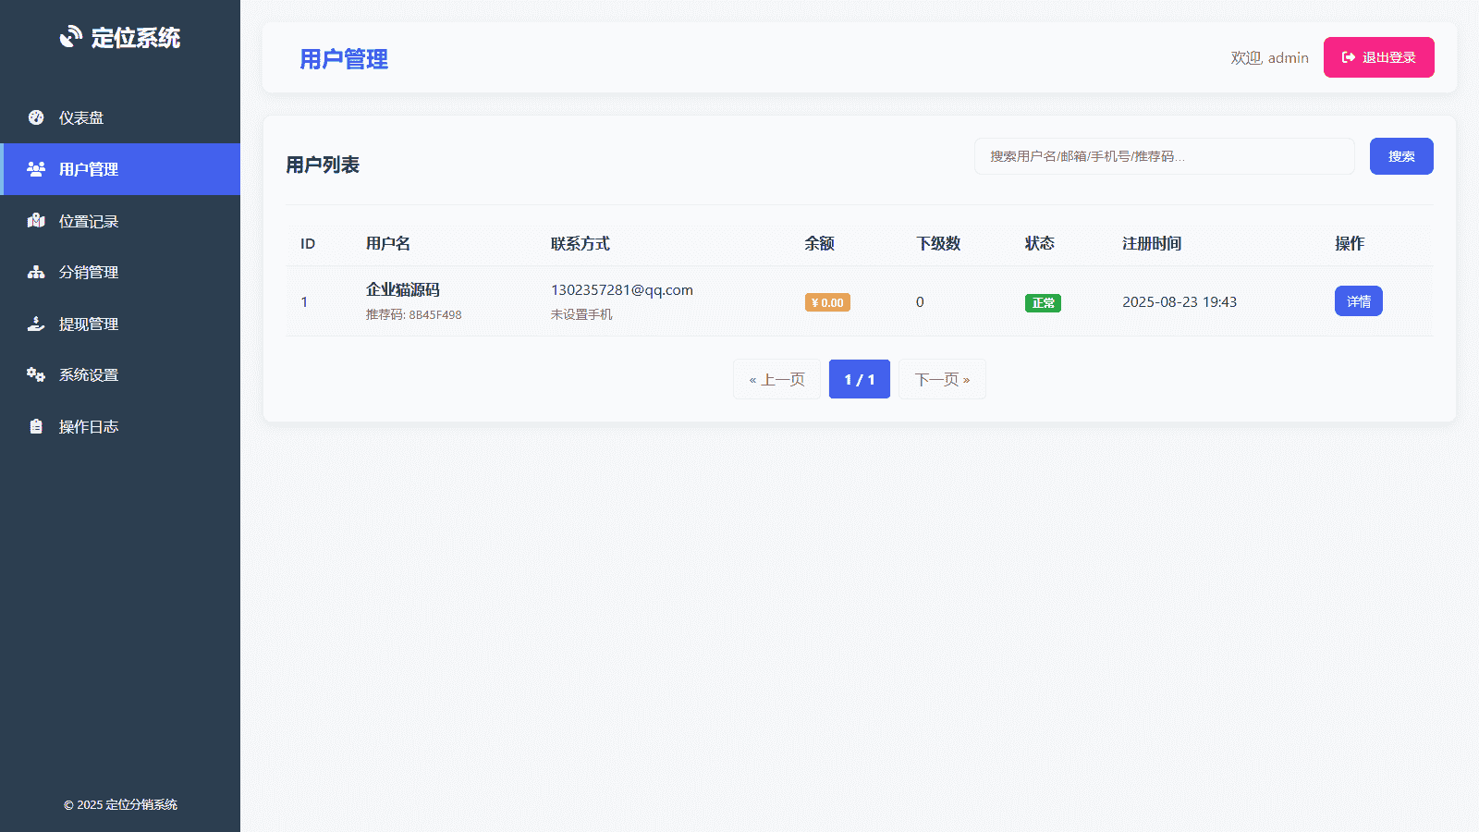Image resolution: width=1479 pixels, height=832 pixels.
Task: Click the map icon beside 位置记录
Action: point(36,221)
